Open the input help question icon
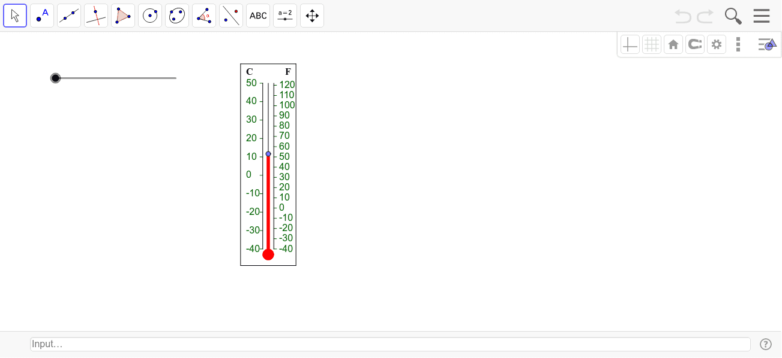 click(766, 344)
